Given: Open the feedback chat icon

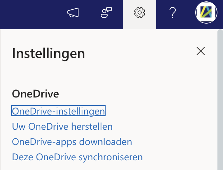Looking at the screenshot, I should (x=106, y=13).
